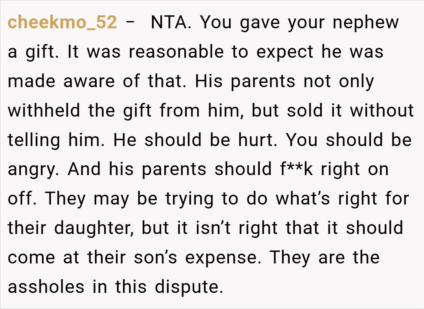Click the word "dispute" ending the comment
424x309 pixels.
189,287
